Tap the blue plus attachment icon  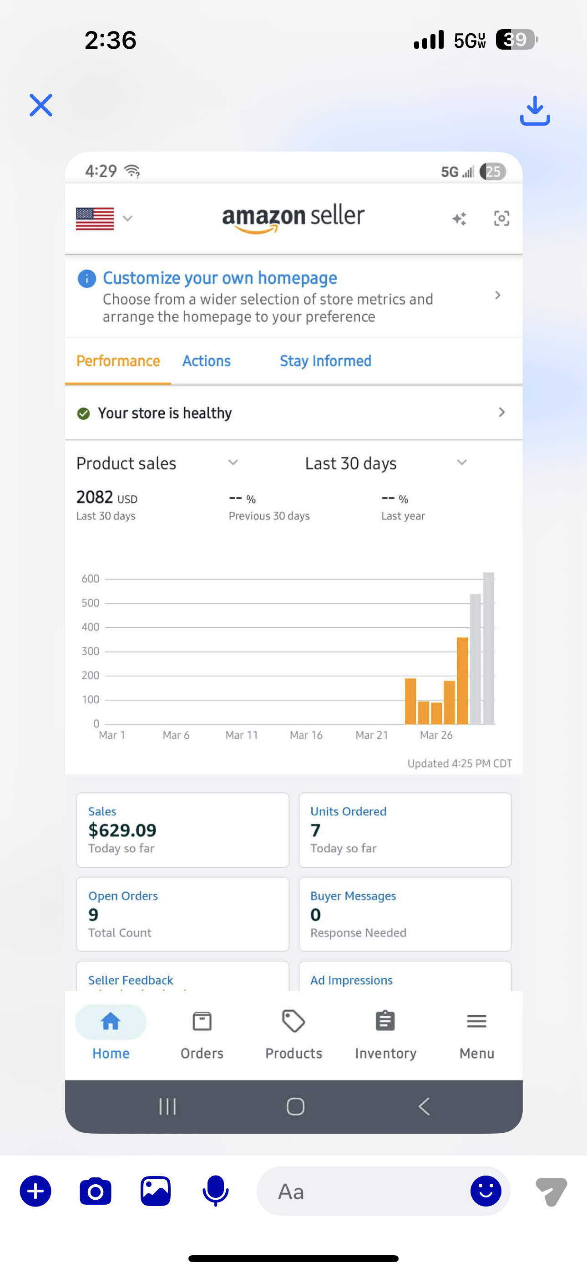point(35,1191)
